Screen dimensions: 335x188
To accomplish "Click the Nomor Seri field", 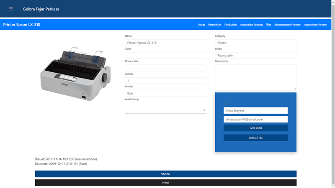I will tap(165, 68).
